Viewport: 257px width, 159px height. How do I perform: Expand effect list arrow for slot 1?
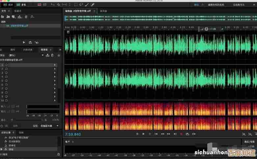[55, 65]
